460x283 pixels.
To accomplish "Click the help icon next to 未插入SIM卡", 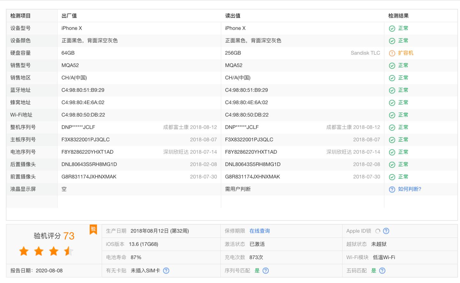I will point(166,271).
